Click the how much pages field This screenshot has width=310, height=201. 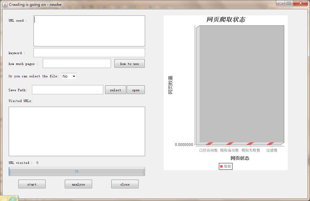tap(77, 63)
